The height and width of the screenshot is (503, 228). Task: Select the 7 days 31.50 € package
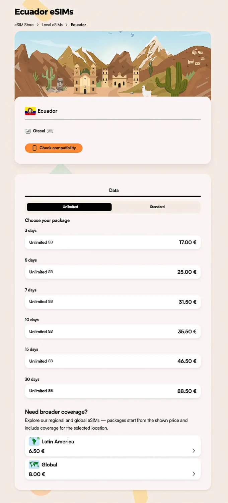[x=113, y=302]
